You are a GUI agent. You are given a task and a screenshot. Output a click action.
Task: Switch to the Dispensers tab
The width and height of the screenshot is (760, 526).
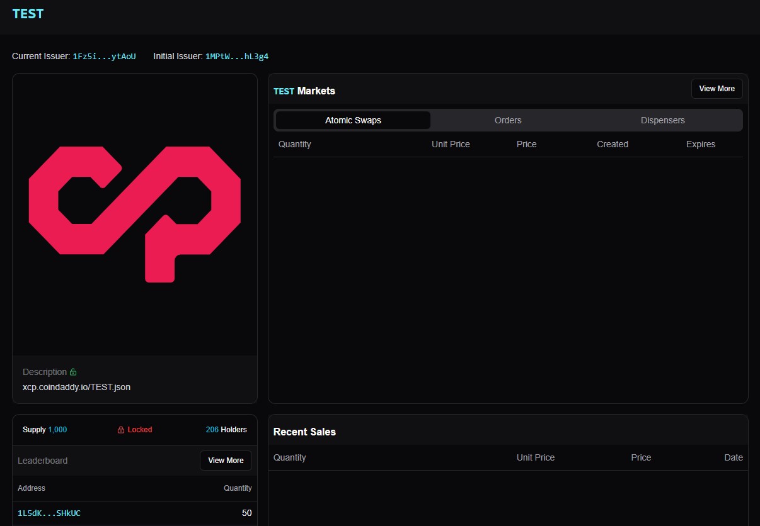[663, 120]
